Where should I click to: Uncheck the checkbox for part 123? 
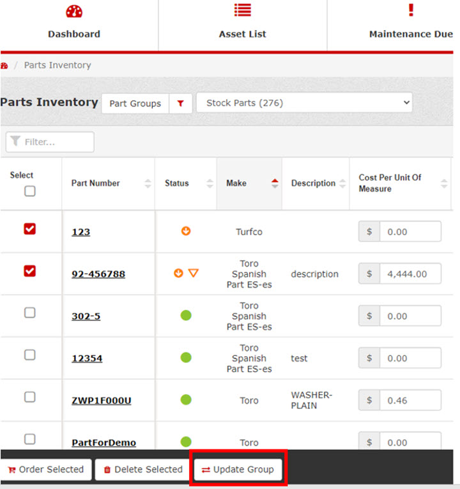tap(30, 229)
